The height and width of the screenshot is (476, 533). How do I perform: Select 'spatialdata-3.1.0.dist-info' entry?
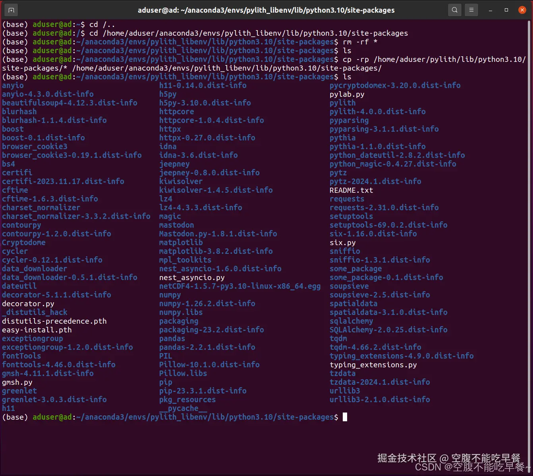coord(388,312)
